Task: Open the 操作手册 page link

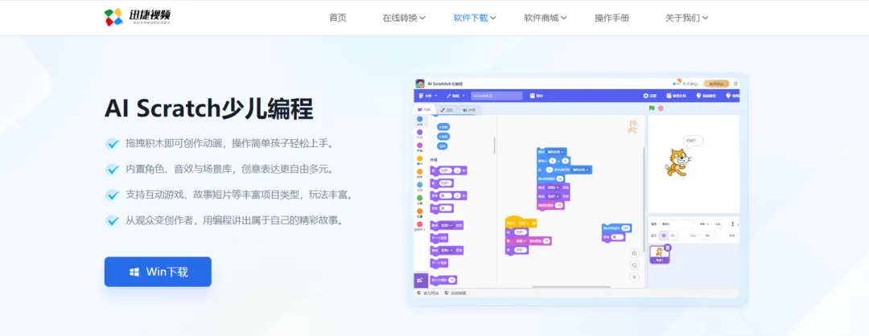Action: click(x=612, y=18)
